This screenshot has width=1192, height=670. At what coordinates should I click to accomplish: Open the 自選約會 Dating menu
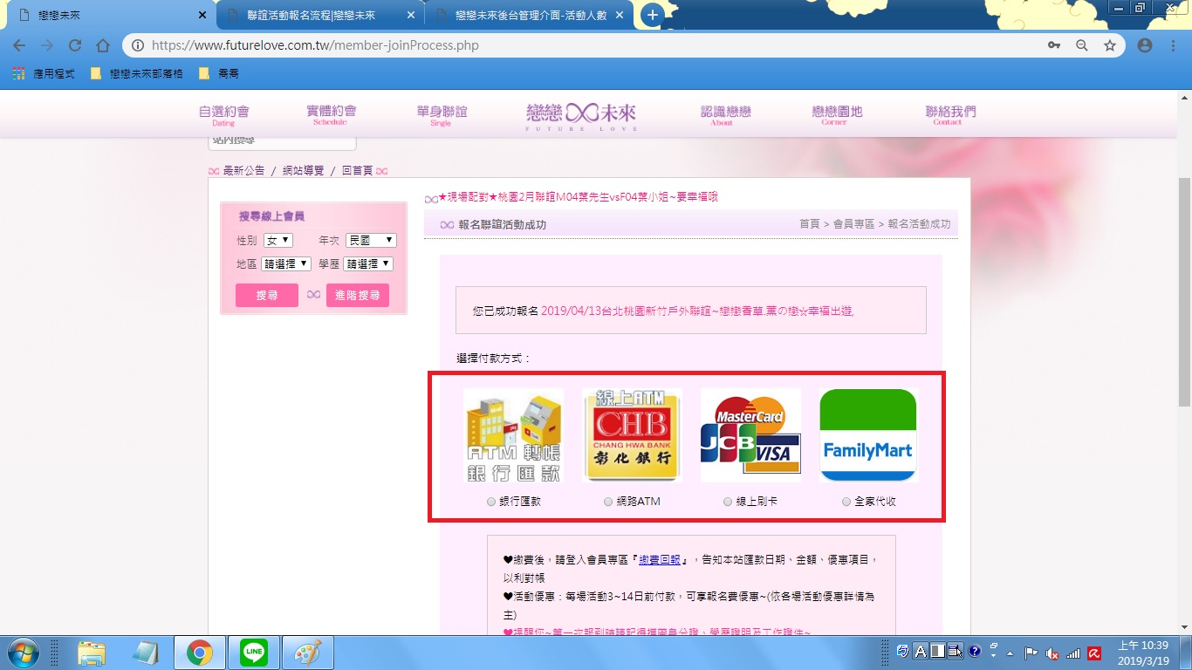[x=223, y=115]
